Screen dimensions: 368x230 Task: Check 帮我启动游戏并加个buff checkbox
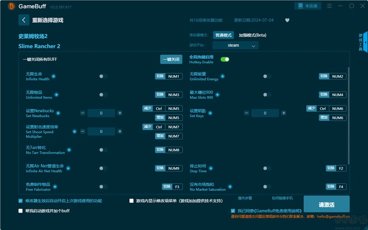pos(20,211)
